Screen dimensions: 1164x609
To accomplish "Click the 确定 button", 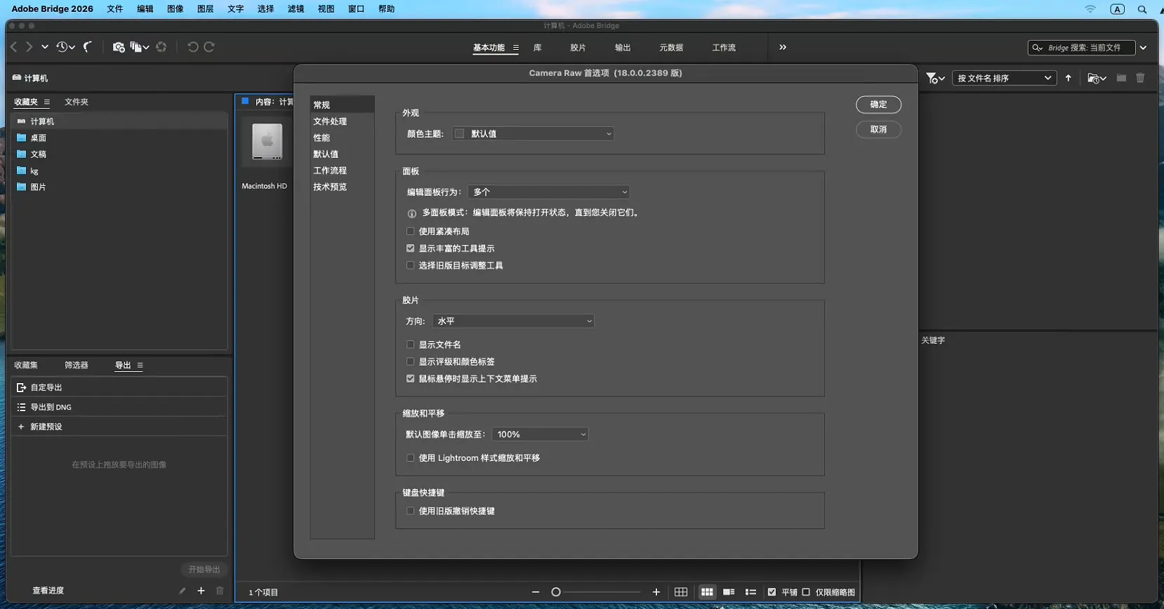I will pyautogui.click(x=878, y=105).
